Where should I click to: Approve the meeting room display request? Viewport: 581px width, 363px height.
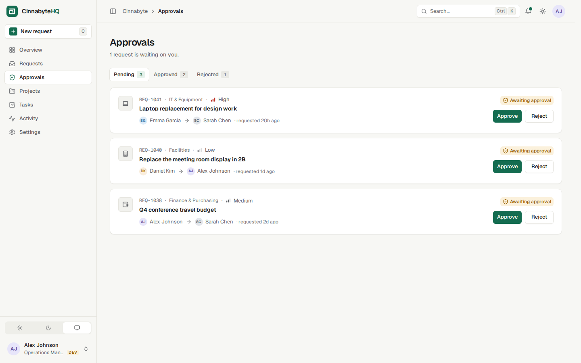(507, 167)
